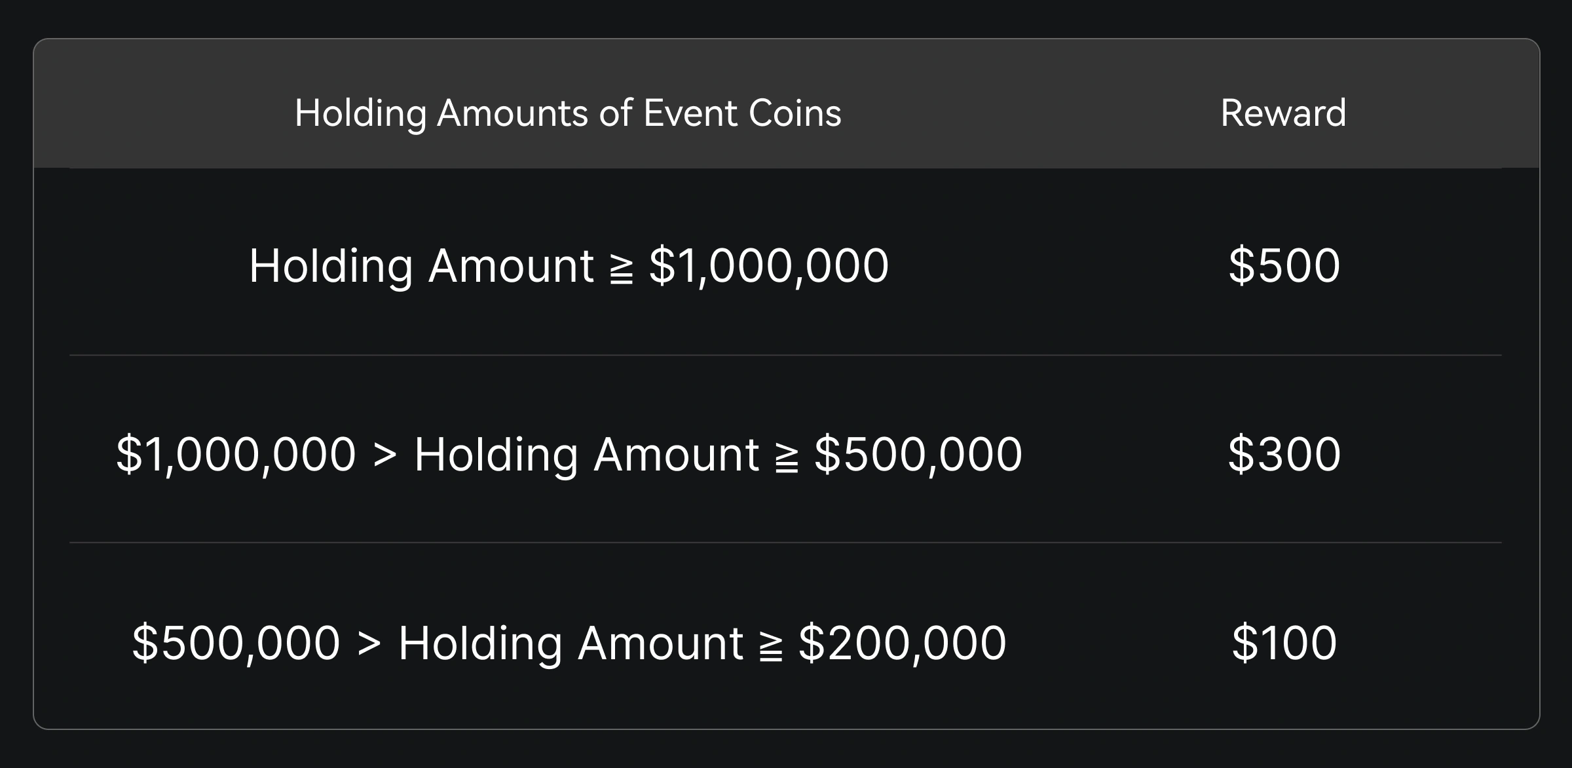
Task: Click the ≧ symbol in the $300 row
Action: click(787, 459)
